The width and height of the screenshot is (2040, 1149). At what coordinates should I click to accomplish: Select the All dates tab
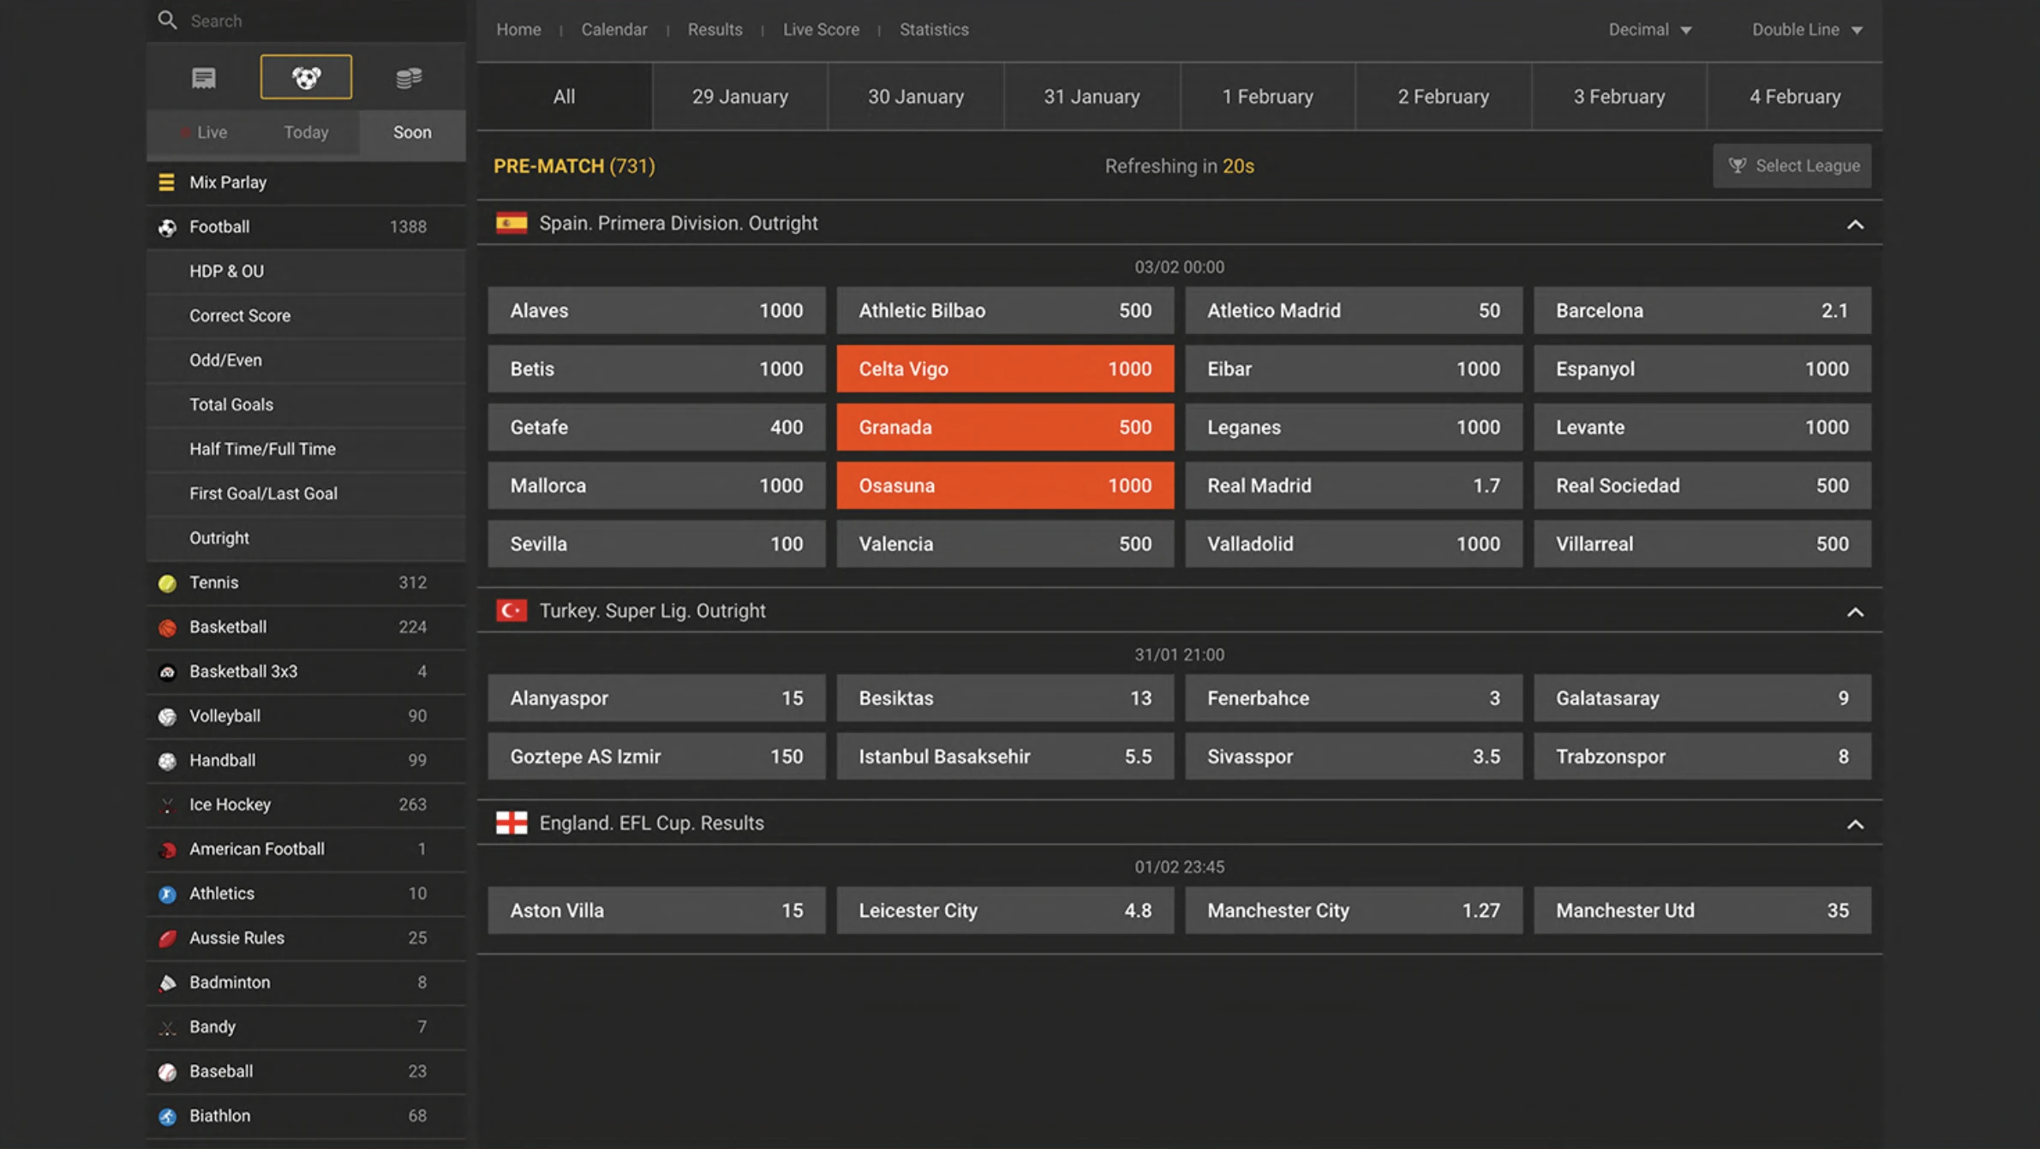(564, 96)
